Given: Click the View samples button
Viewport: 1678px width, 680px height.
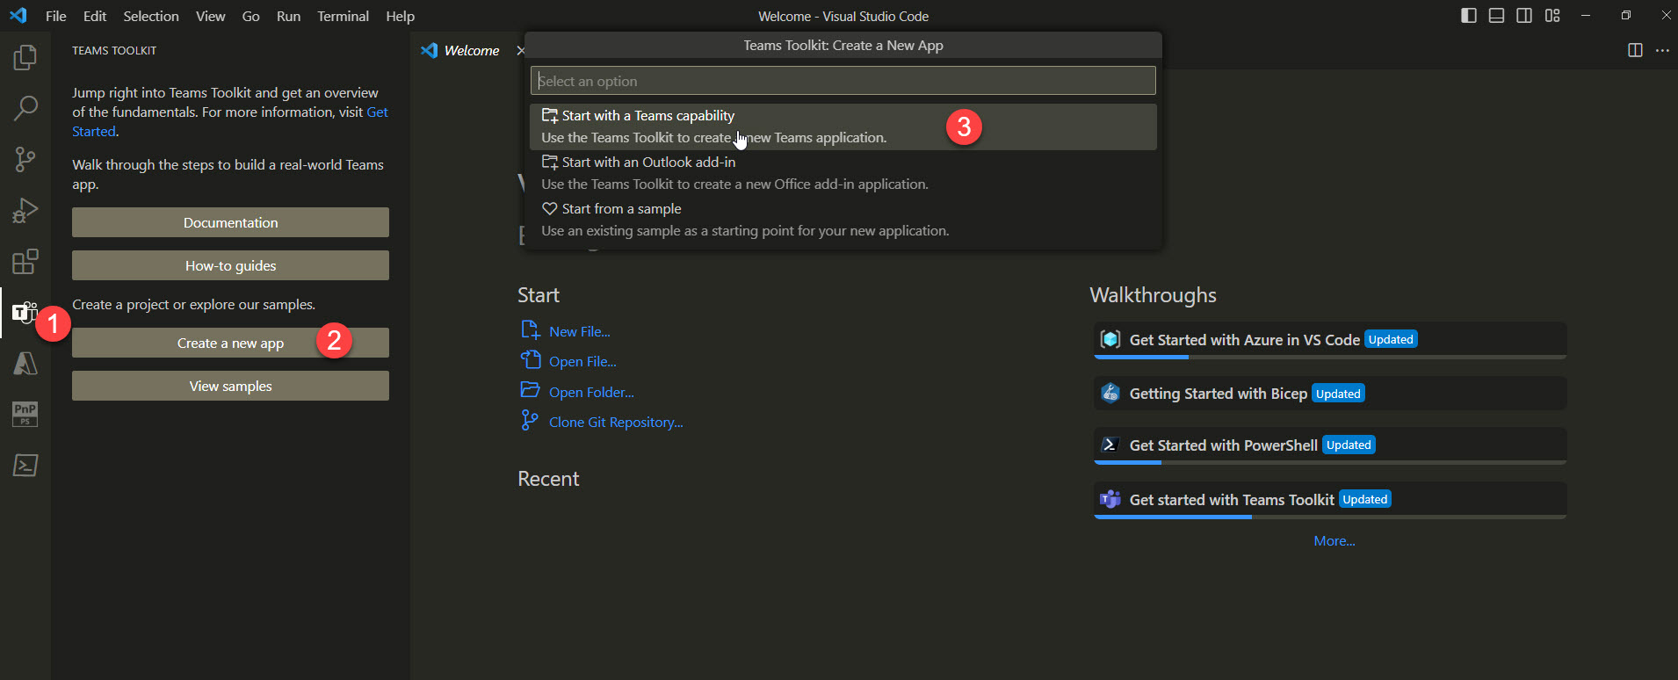Looking at the screenshot, I should [230, 386].
